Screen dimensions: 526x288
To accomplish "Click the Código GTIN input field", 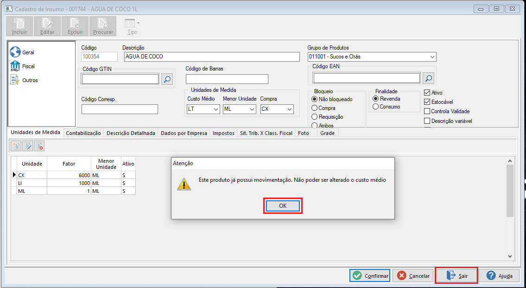I will click(120, 79).
